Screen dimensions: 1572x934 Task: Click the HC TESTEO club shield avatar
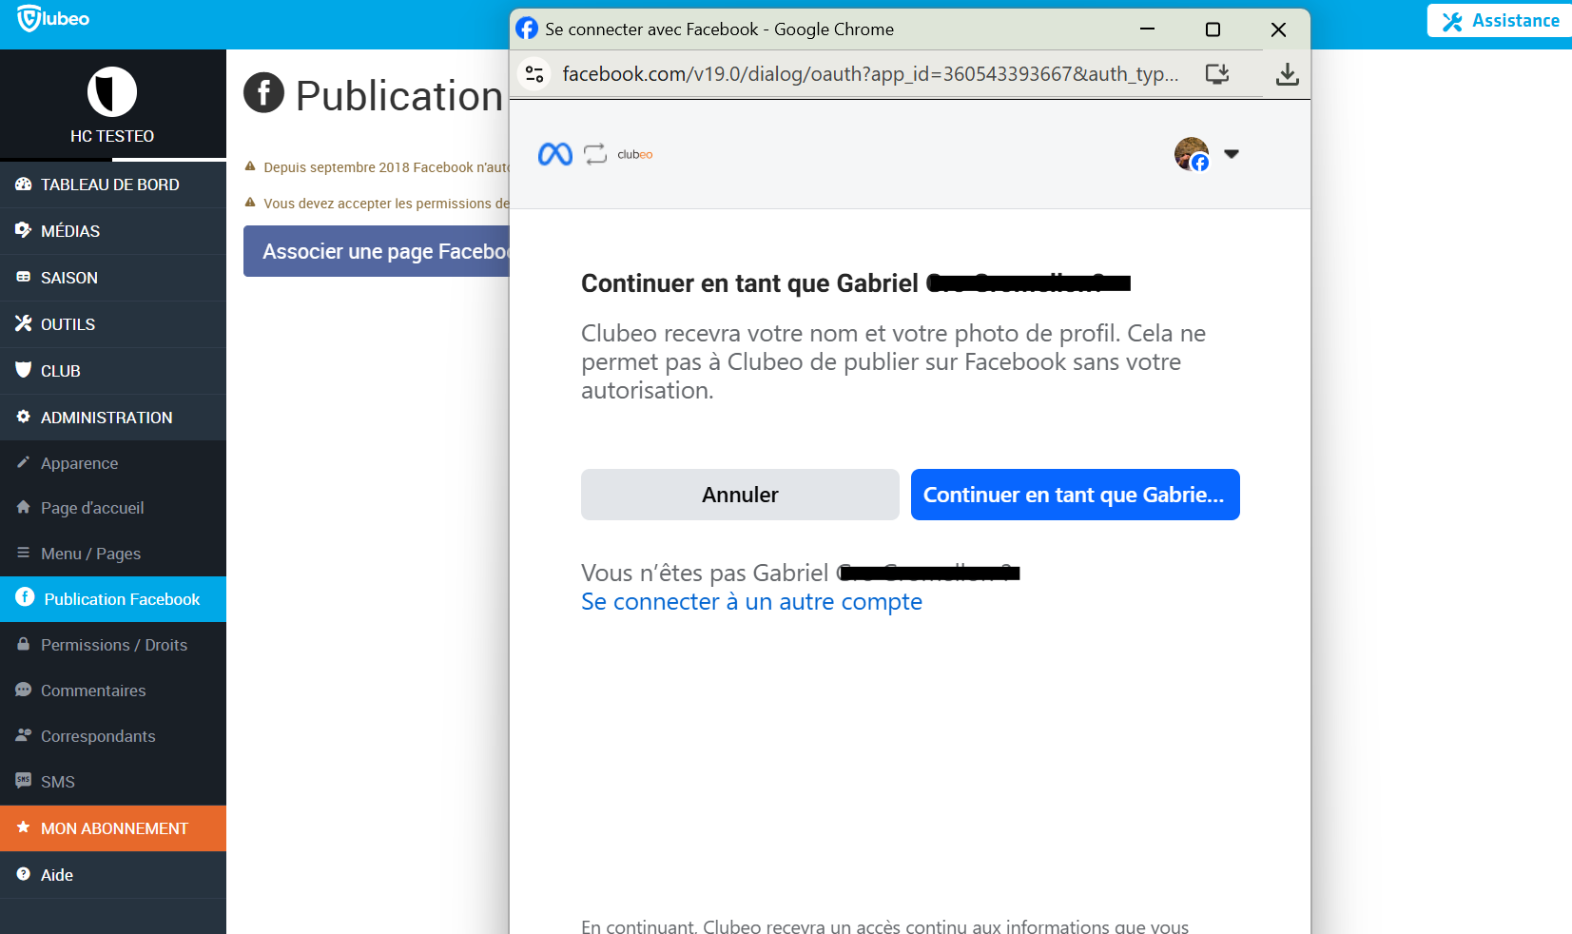[x=112, y=92]
